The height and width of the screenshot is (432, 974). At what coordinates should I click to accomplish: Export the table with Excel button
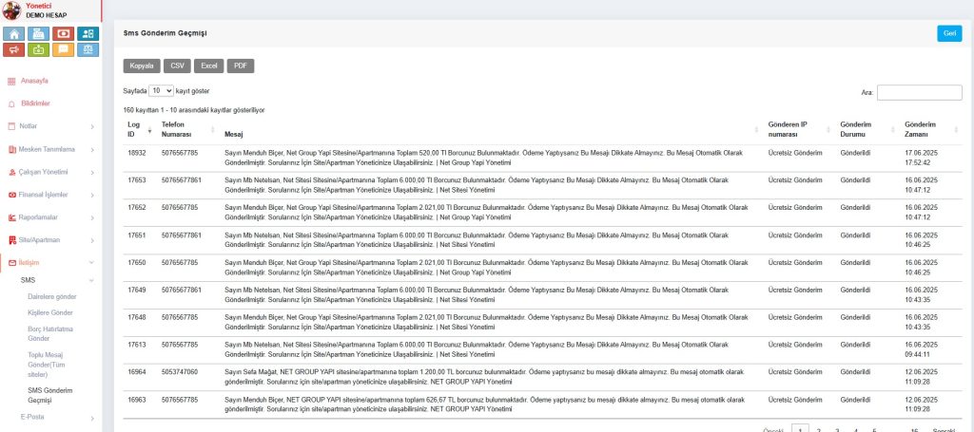208,66
